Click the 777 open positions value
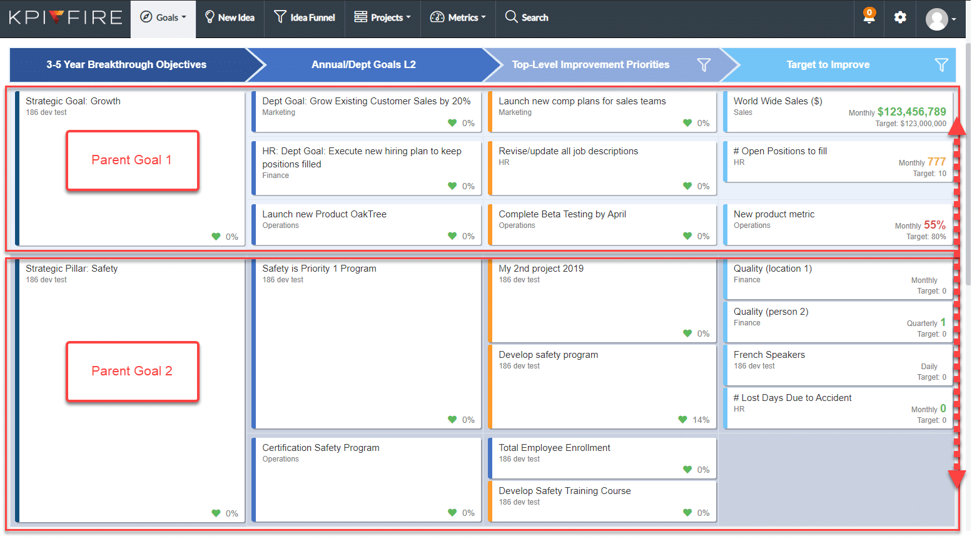Screen dimensions: 977x544 (x=936, y=162)
